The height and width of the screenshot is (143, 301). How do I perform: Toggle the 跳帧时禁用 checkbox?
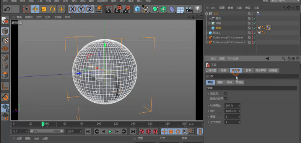tap(226, 99)
